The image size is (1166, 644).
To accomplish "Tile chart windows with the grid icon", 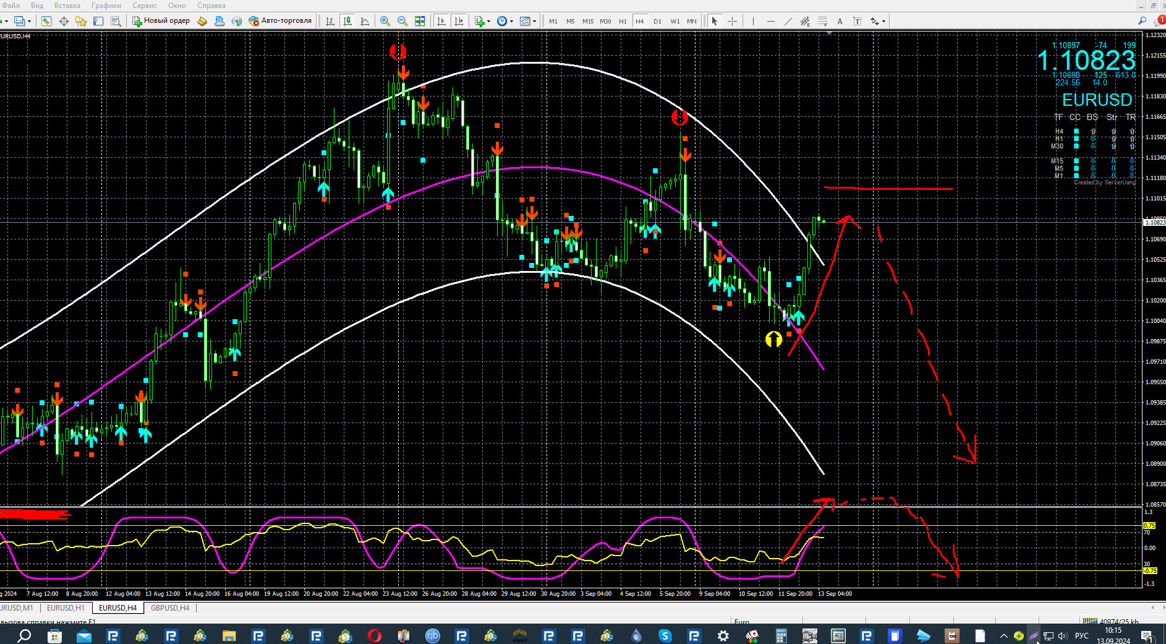I will click(420, 21).
